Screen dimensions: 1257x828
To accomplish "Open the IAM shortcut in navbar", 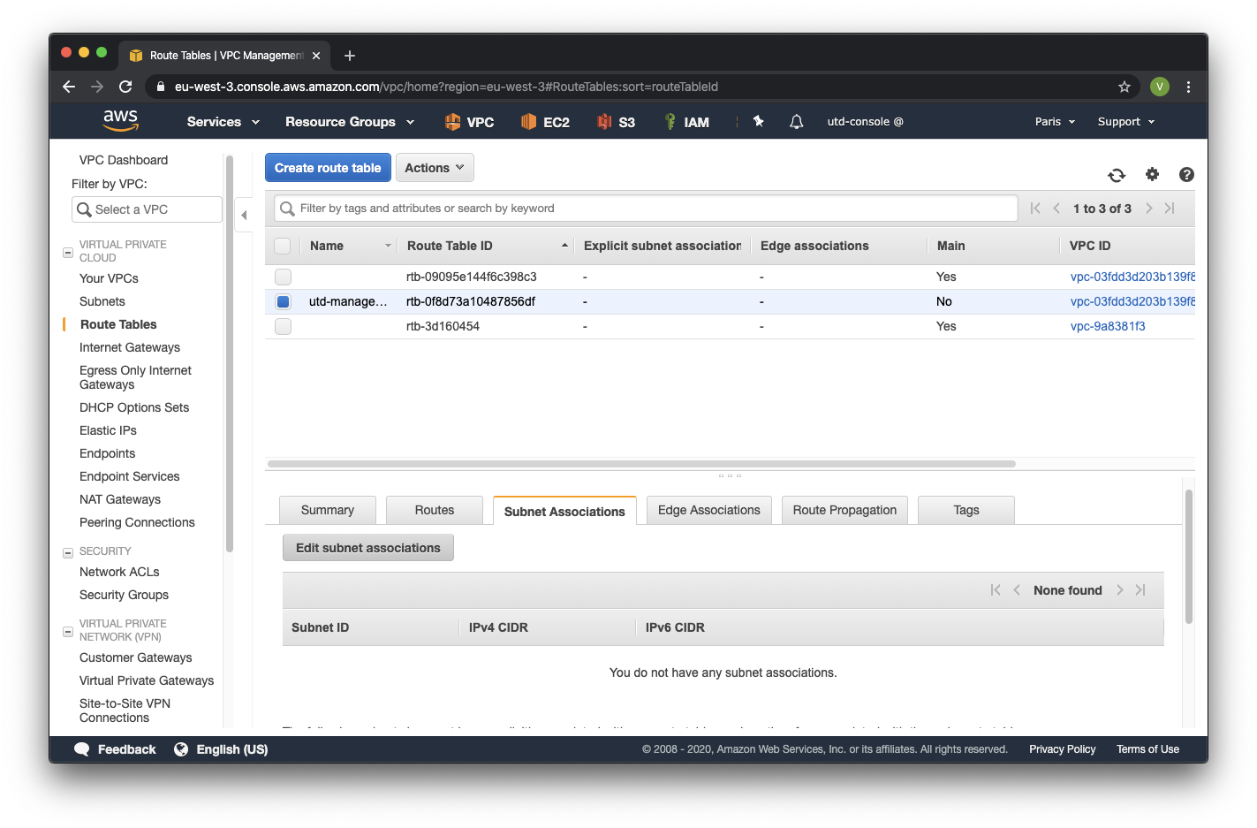I will point(686,122).
